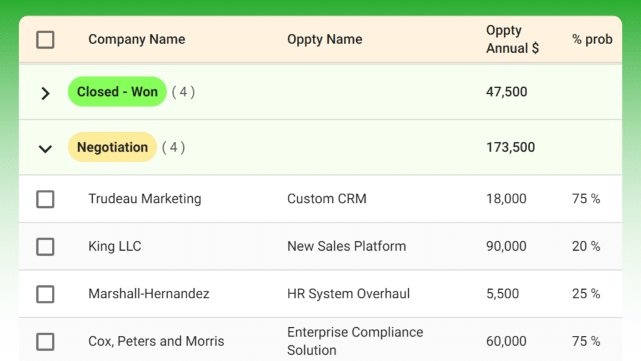Click the 90,000 annual value cell
Viewport: 641px width, 361px height.
pos(506,246)
